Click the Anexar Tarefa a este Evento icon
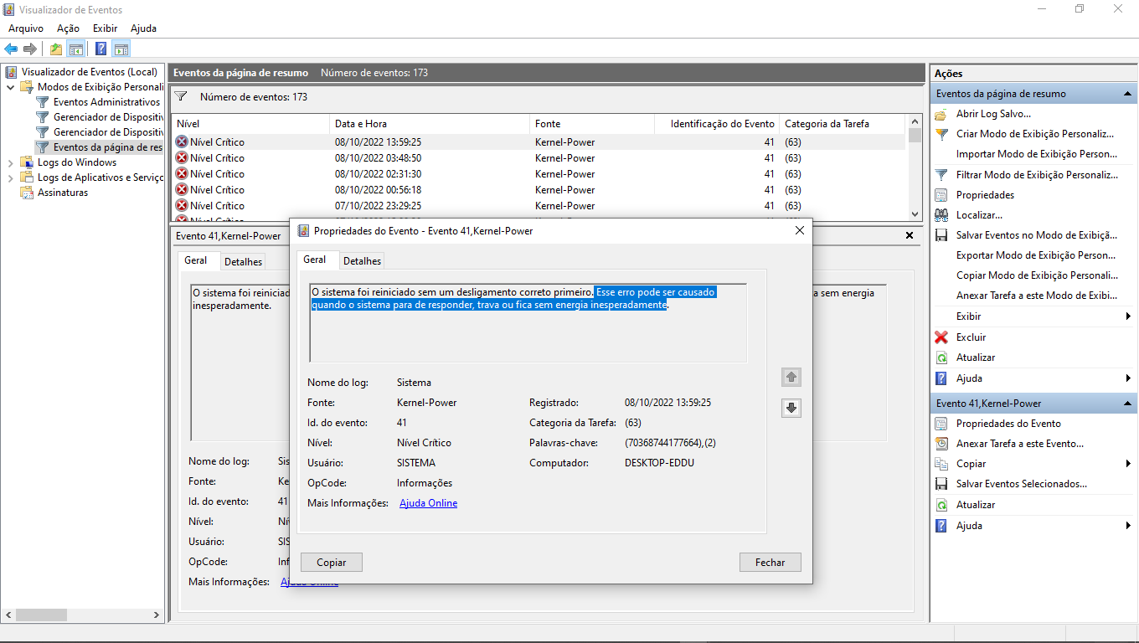The width and height of the screenshot is (1139, 643). click(x=941, y=444)
